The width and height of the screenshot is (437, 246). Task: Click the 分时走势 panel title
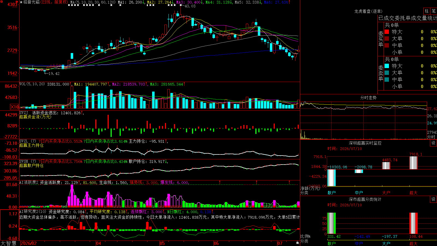pyautogui.click(x=368, y=98)
